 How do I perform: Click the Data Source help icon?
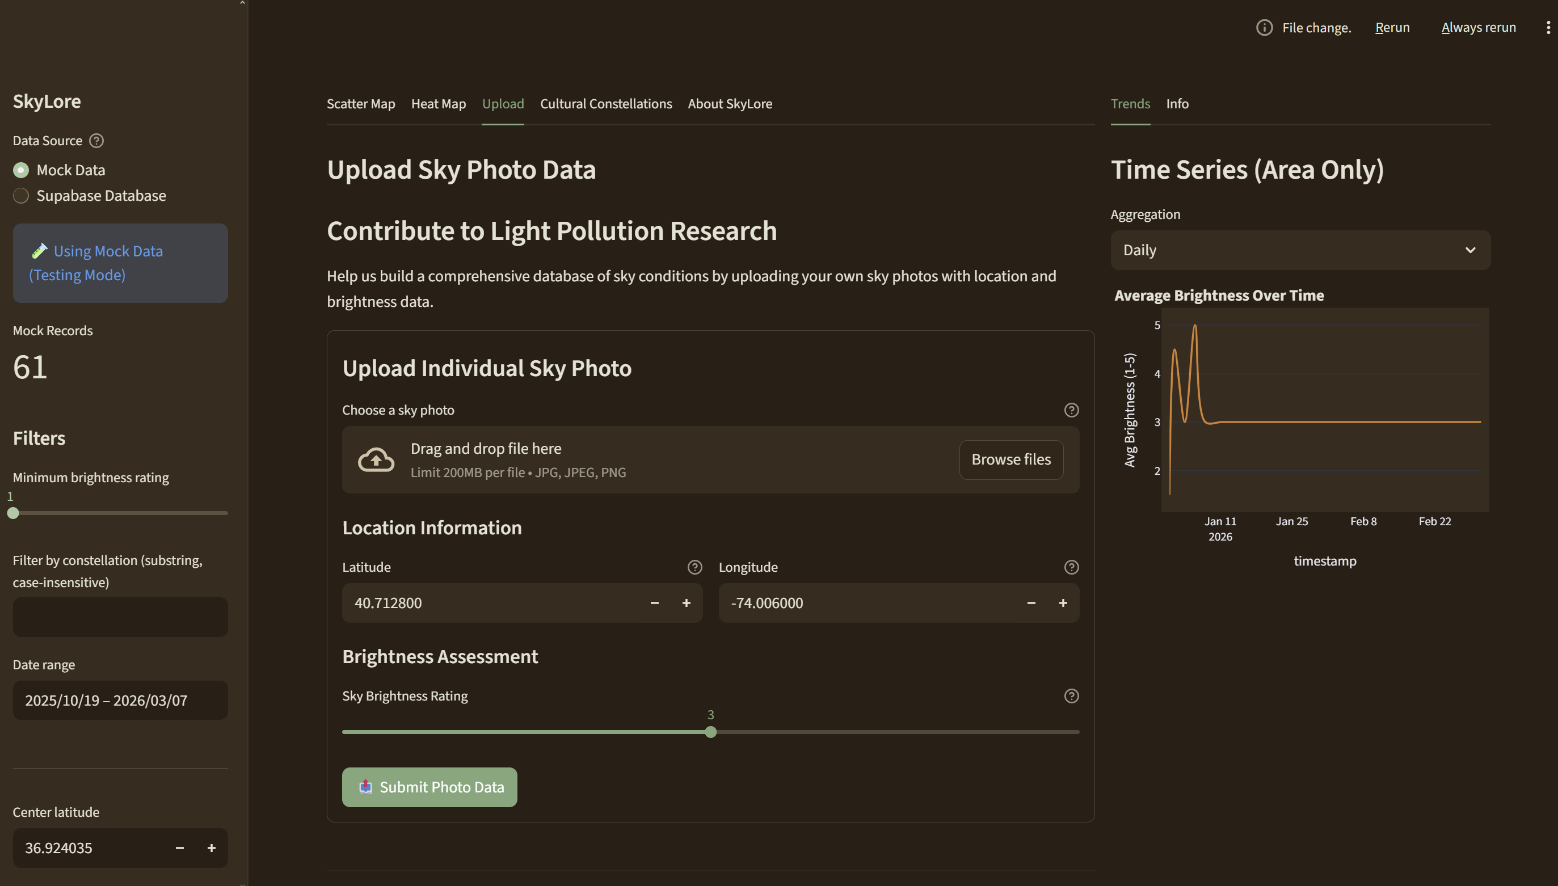[x=96, y=141]
